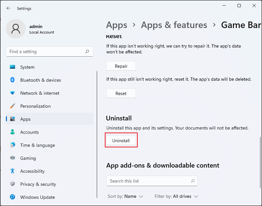Open Accounts using the person icon
This screenshot has width=262, height=206.
click(12, 132)
